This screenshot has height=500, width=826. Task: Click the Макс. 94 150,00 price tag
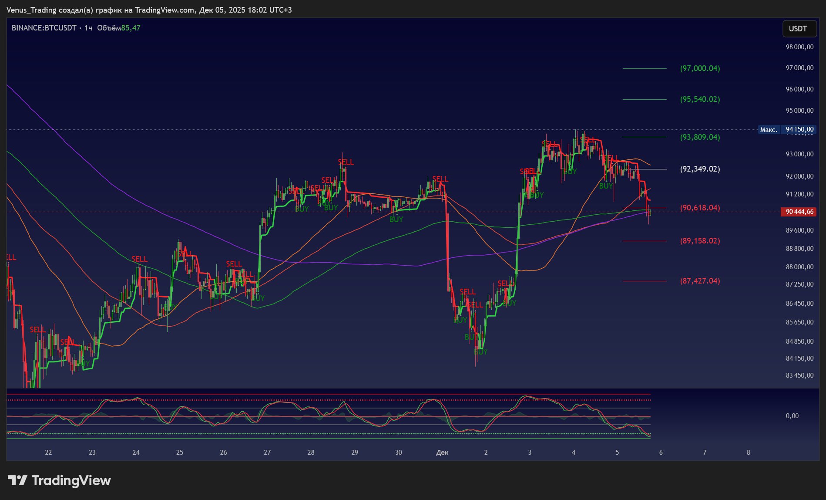pos(786,129)
